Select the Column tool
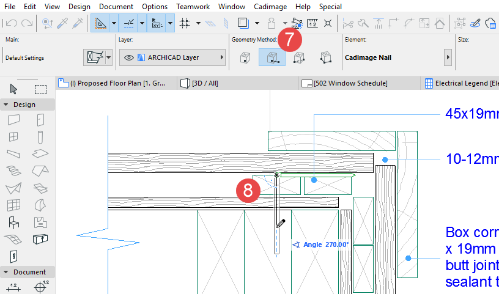The image size is (499, 294). (x=40, y=136)
